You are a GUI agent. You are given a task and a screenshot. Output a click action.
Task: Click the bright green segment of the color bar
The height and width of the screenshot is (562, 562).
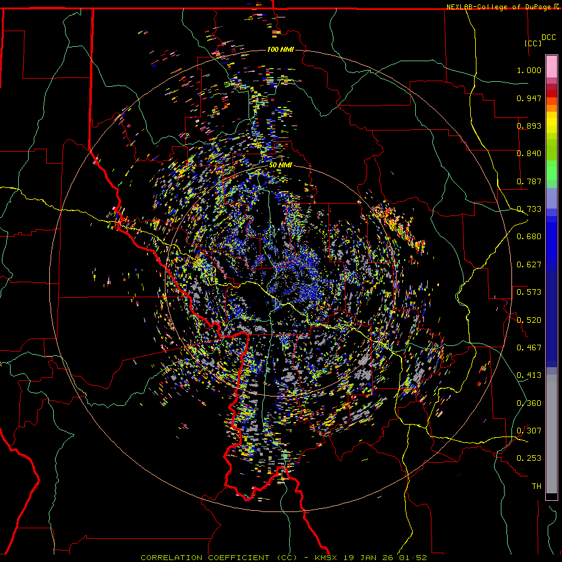point(551,170)
